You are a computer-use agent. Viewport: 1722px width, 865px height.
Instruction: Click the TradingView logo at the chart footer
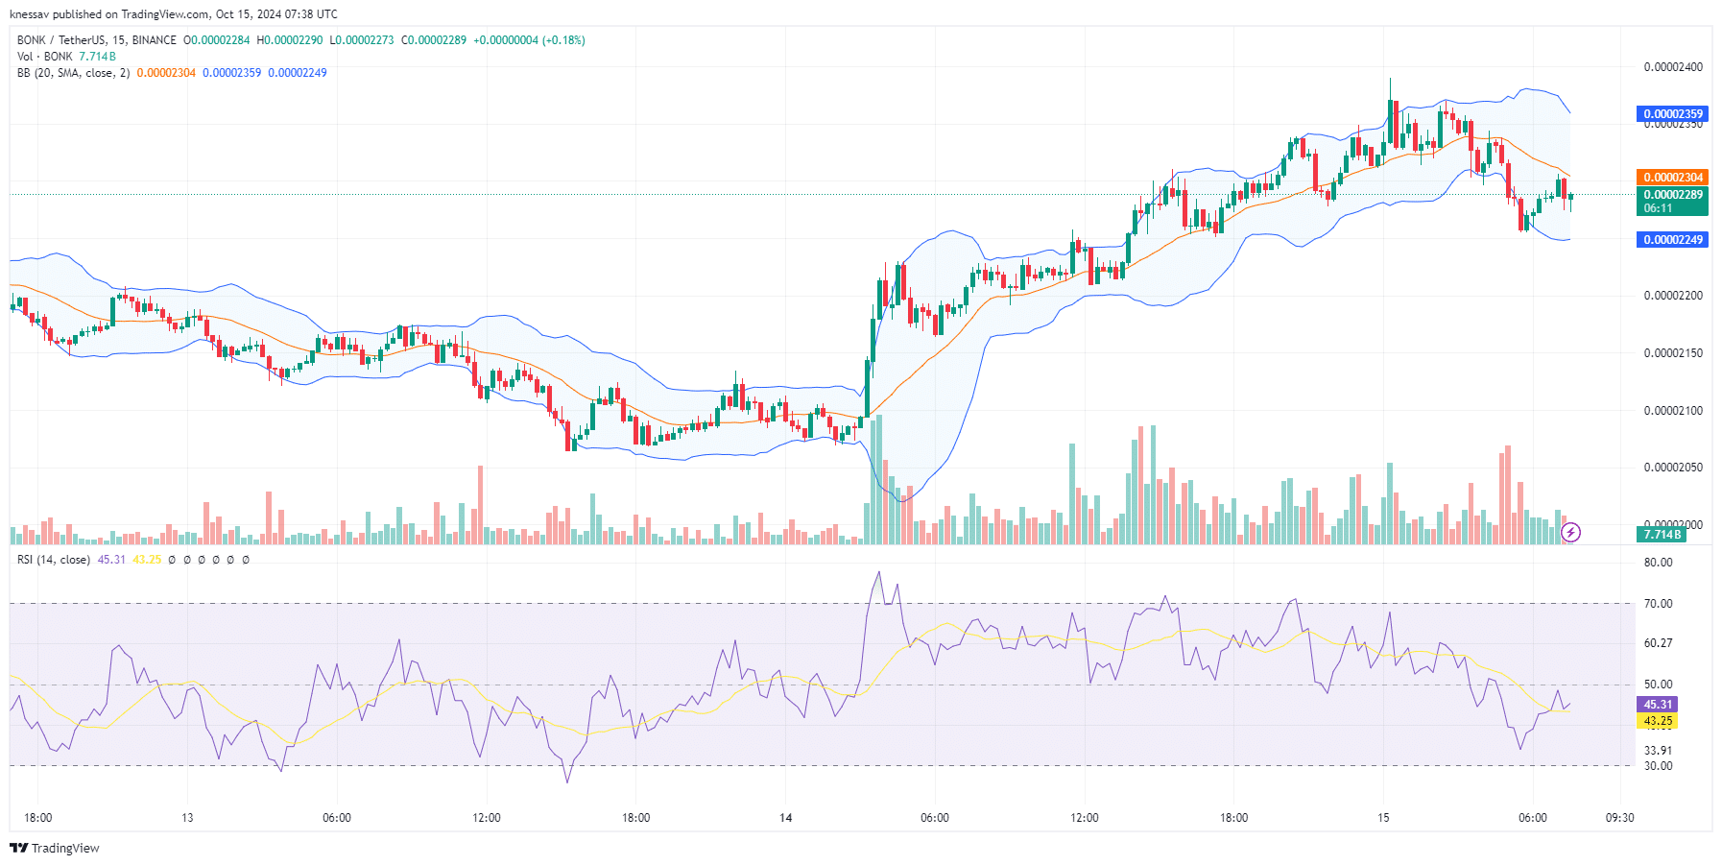55,848
